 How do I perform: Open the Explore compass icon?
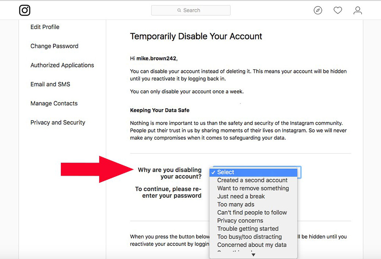pyautogui.click(x=318, y=10)
